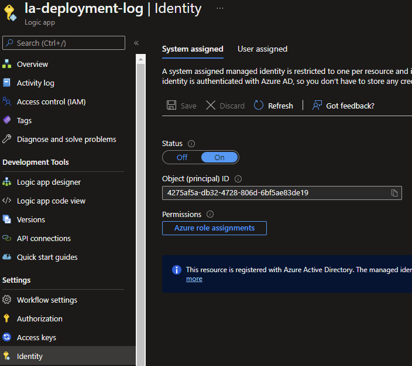
Task: Click the Search (Ctrl+/) input field
Action: click(x=64, y=43)
